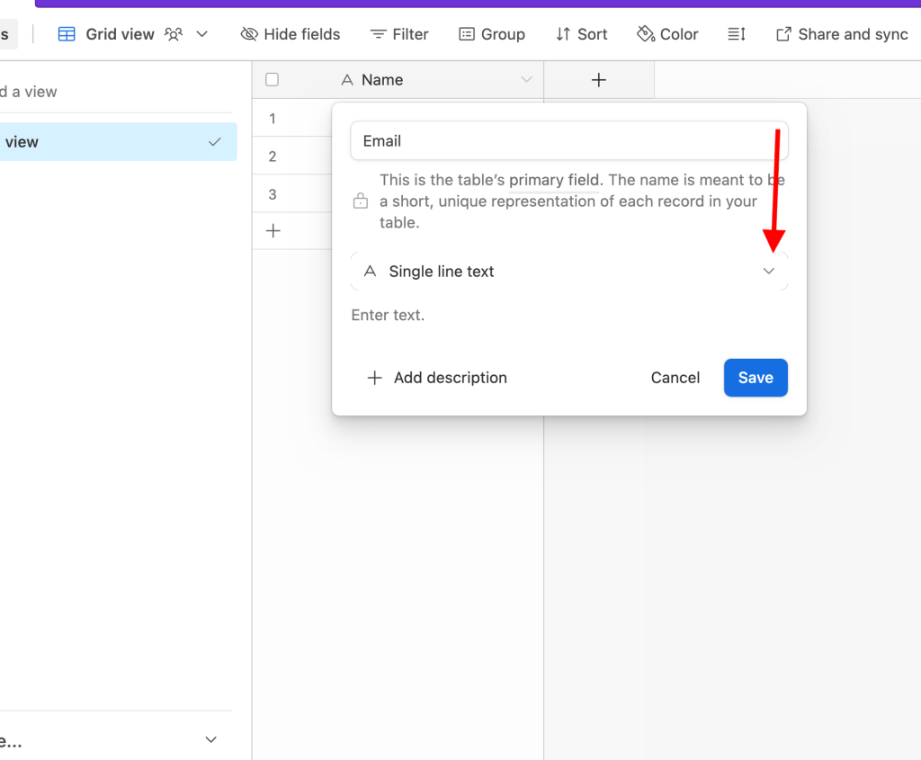Click the plus icon to add a field

598,80
